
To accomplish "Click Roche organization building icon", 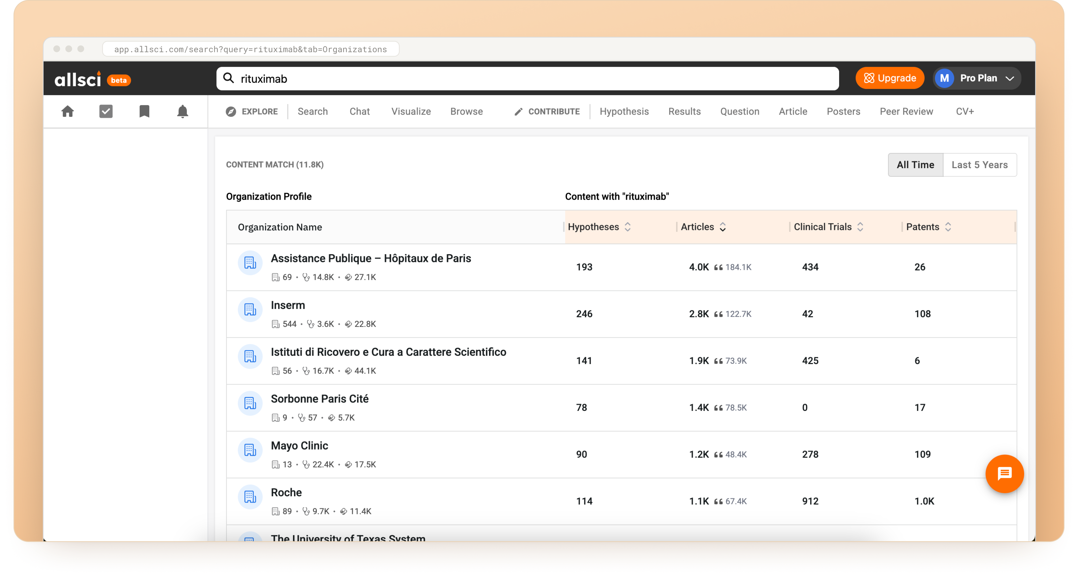I will coord(250,497).
